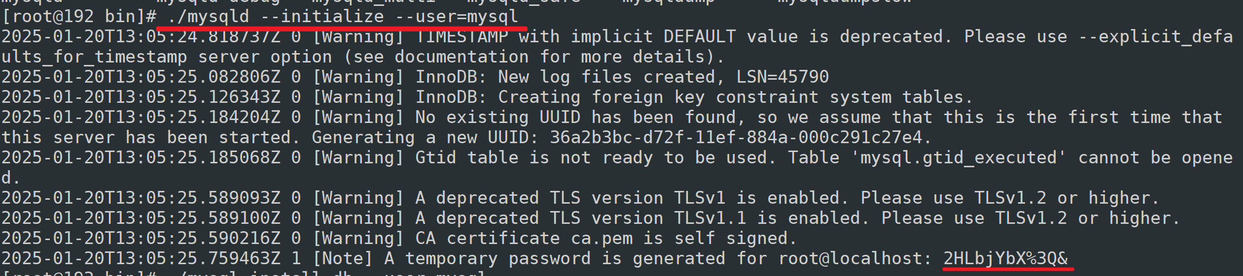This screenshot has height=276, width=1243.
Task: Click the LSN=45790 value
Action: click(782, 77)
